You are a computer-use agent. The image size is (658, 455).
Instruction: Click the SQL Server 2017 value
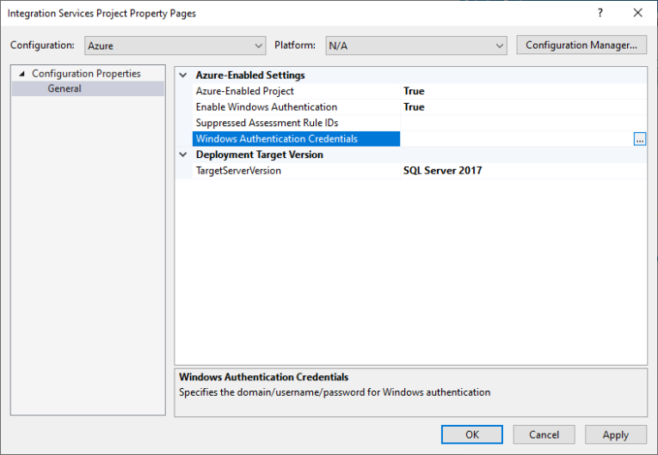(x=442, y=171)
